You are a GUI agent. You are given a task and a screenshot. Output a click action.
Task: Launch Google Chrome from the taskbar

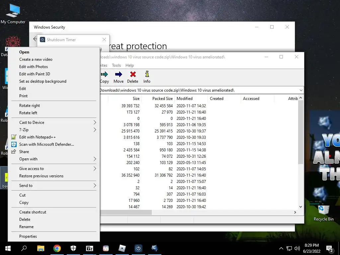57,248
